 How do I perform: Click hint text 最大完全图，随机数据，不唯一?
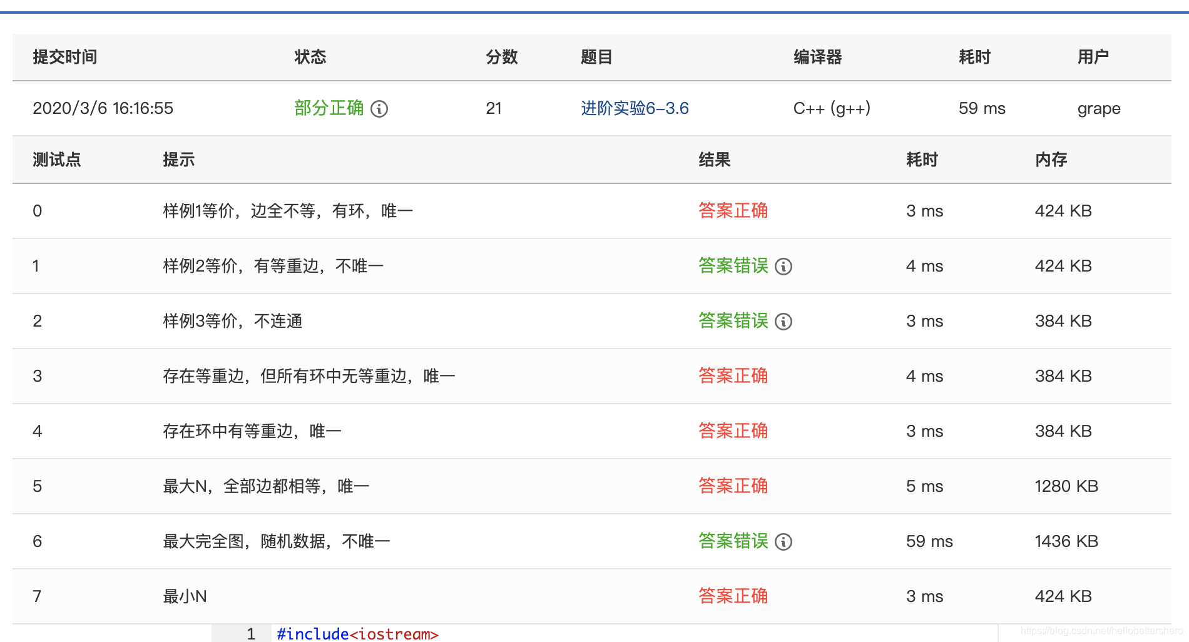(x=277, y=541)
